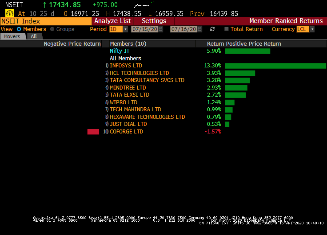Enable the Total Return checkbox

tap(227, 29)
